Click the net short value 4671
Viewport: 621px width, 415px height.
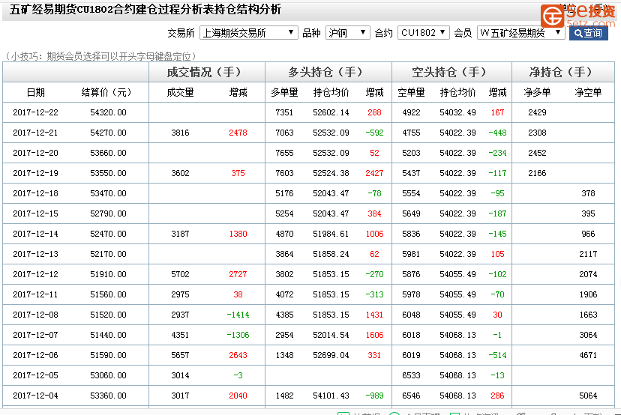point(588,355)
